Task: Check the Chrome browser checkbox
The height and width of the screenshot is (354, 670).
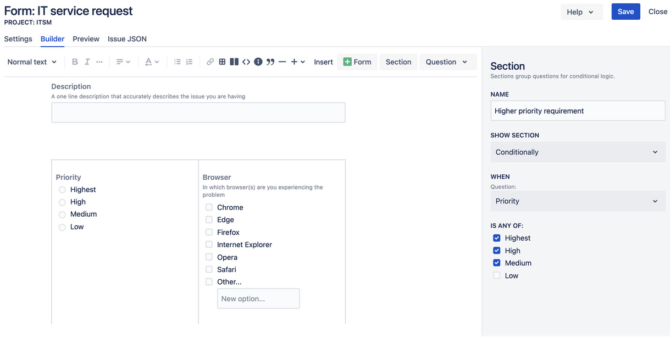Action: 209,207
